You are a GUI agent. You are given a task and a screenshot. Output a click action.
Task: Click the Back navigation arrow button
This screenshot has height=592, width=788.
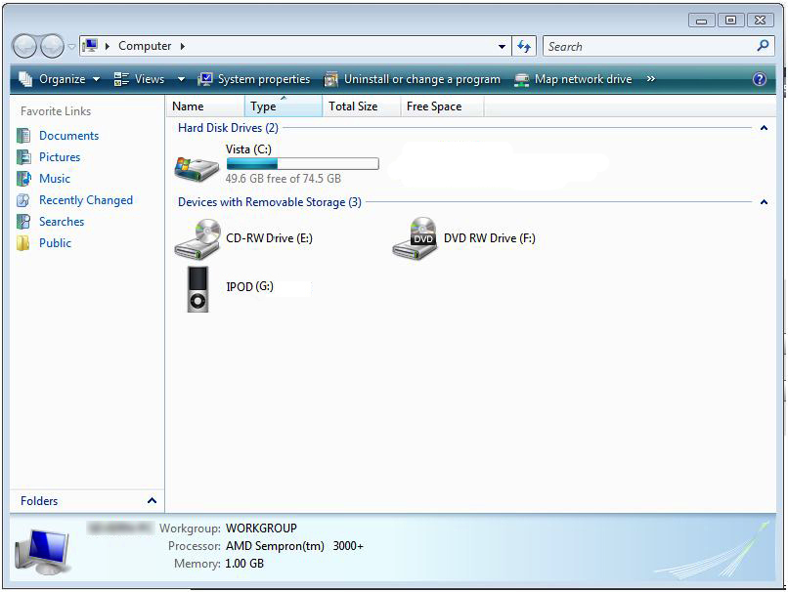(25, 46)
